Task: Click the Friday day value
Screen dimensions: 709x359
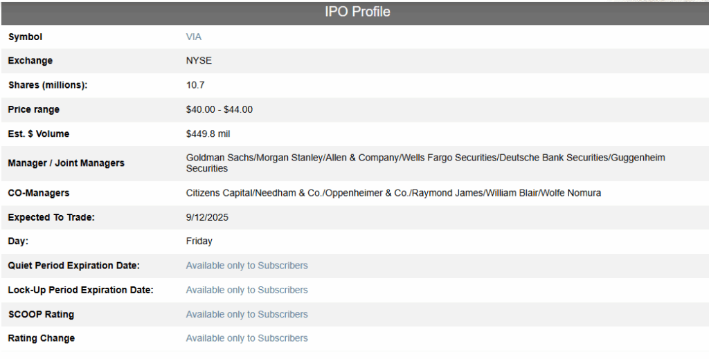Action: point(199,241)
